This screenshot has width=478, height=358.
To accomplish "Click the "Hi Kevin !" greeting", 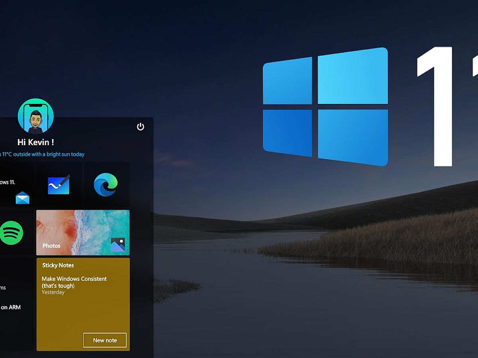I will click(36, 142).
